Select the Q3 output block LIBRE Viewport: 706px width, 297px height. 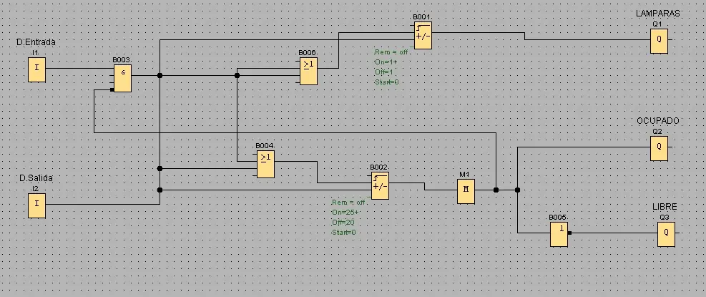666,234
